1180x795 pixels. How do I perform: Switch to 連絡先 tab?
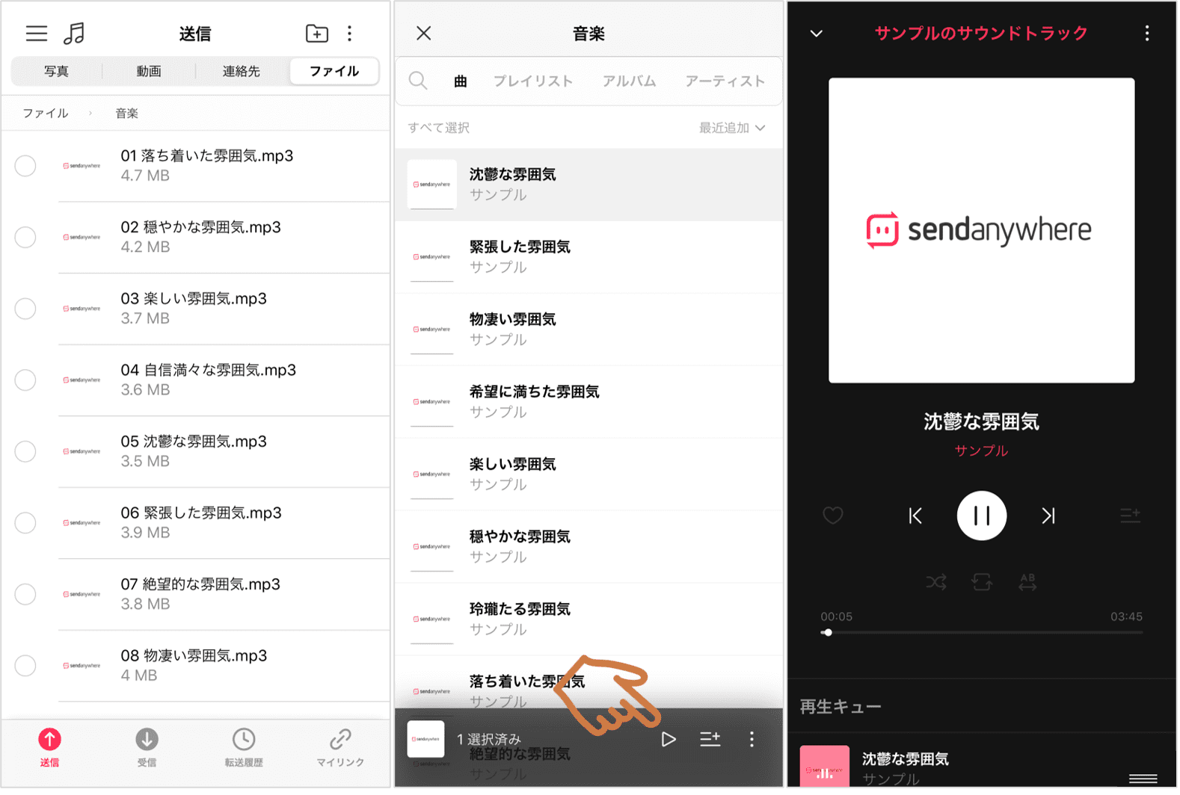[x=242, y=72]
